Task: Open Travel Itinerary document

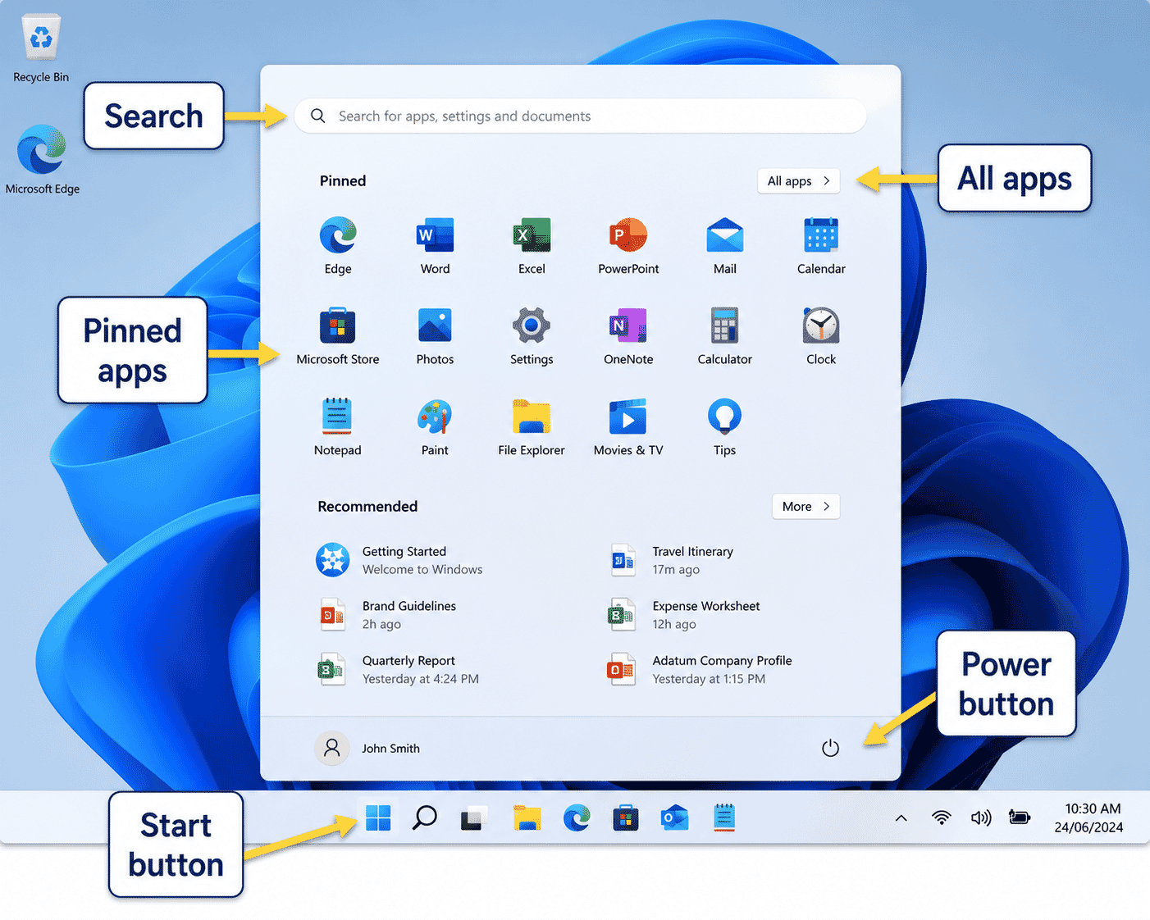Action: 673,560
